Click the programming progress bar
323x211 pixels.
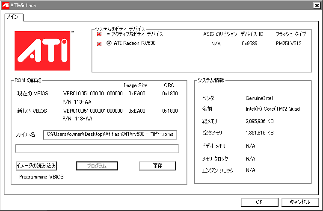pyautogui.click(x=97, y=149)
